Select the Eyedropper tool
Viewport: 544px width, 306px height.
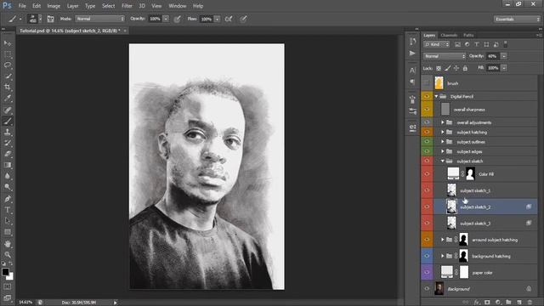click(8, 99)
